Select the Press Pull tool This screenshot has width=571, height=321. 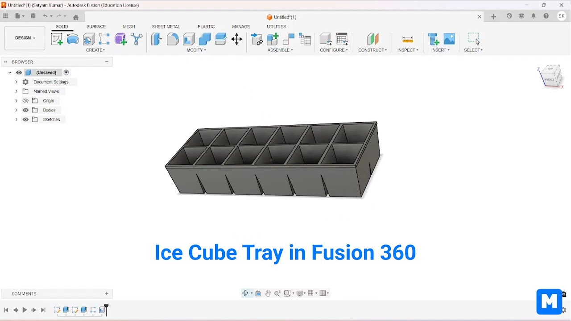[156, 39]
